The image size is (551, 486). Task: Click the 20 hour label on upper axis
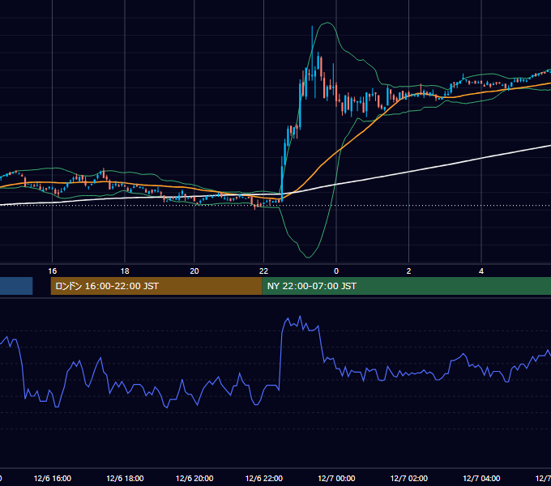pos(194,271)
